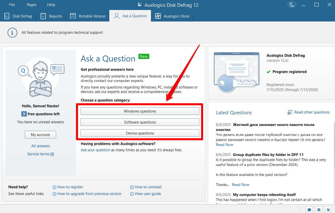Click the My account button
Screen dimensions: 335x213
coord(40,135)
